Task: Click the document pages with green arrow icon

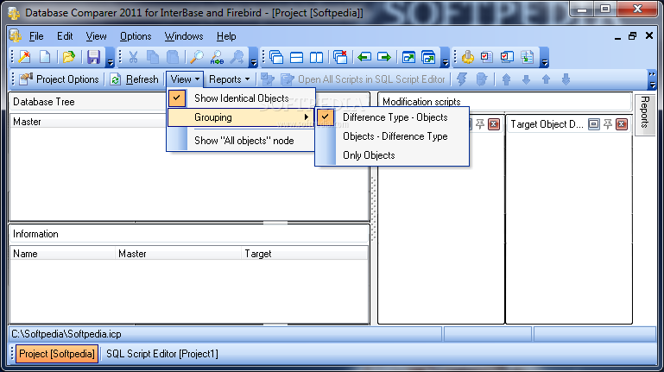Action: pos(528,57)
